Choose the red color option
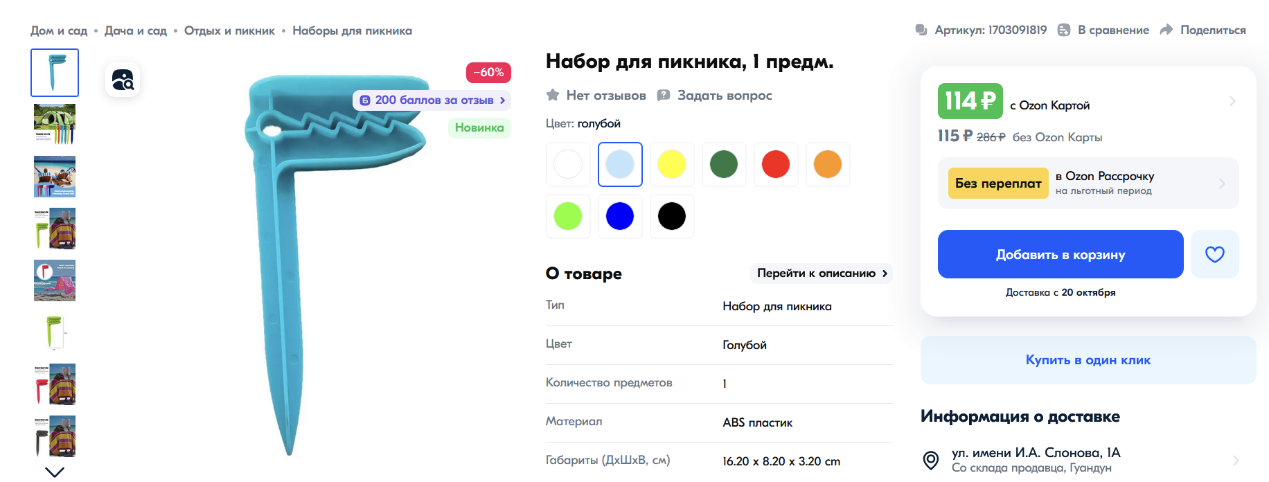1269x482 pixels. click(776, 164)
